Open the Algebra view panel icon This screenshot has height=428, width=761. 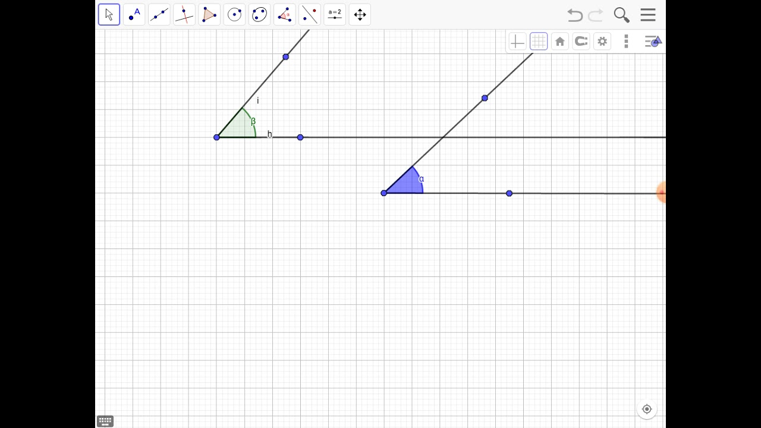[653, 41]
